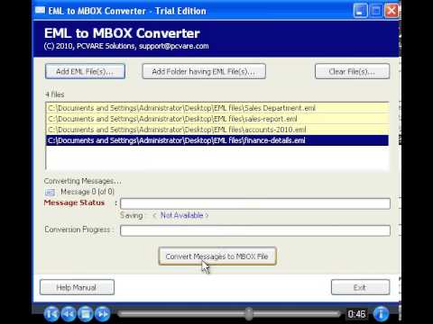The height and width of the screenshot is (324, 433).
Task: Click the Message Status field
Action: [255, 203]
